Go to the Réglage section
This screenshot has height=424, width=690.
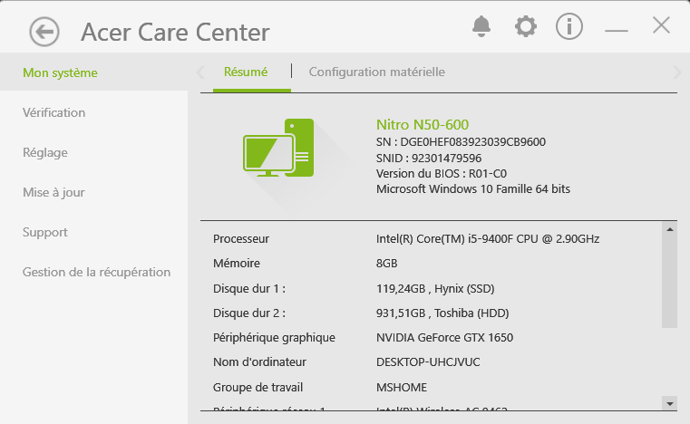coord(45,152)
